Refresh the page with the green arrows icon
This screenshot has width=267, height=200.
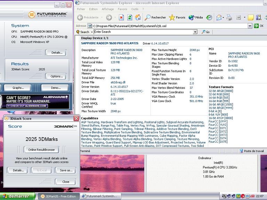click(x=130, y=17)
